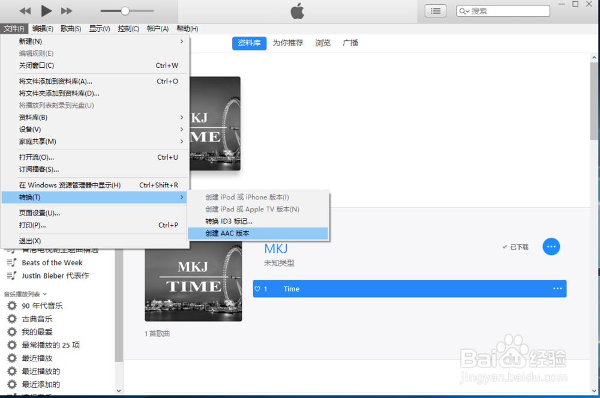The height and width of the screenshot is (398, 600).
Task: Click the main pane scroll up arrow
Action: tap(594, 58)
